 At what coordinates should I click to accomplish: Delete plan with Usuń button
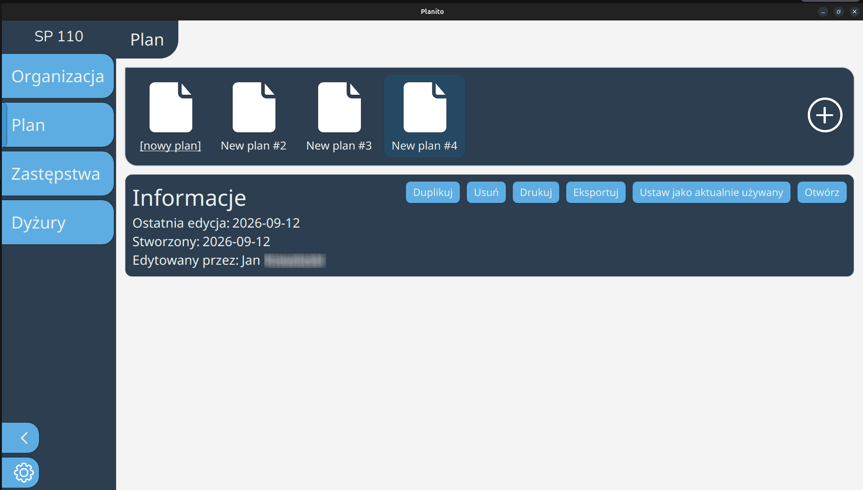pos(486,192)
